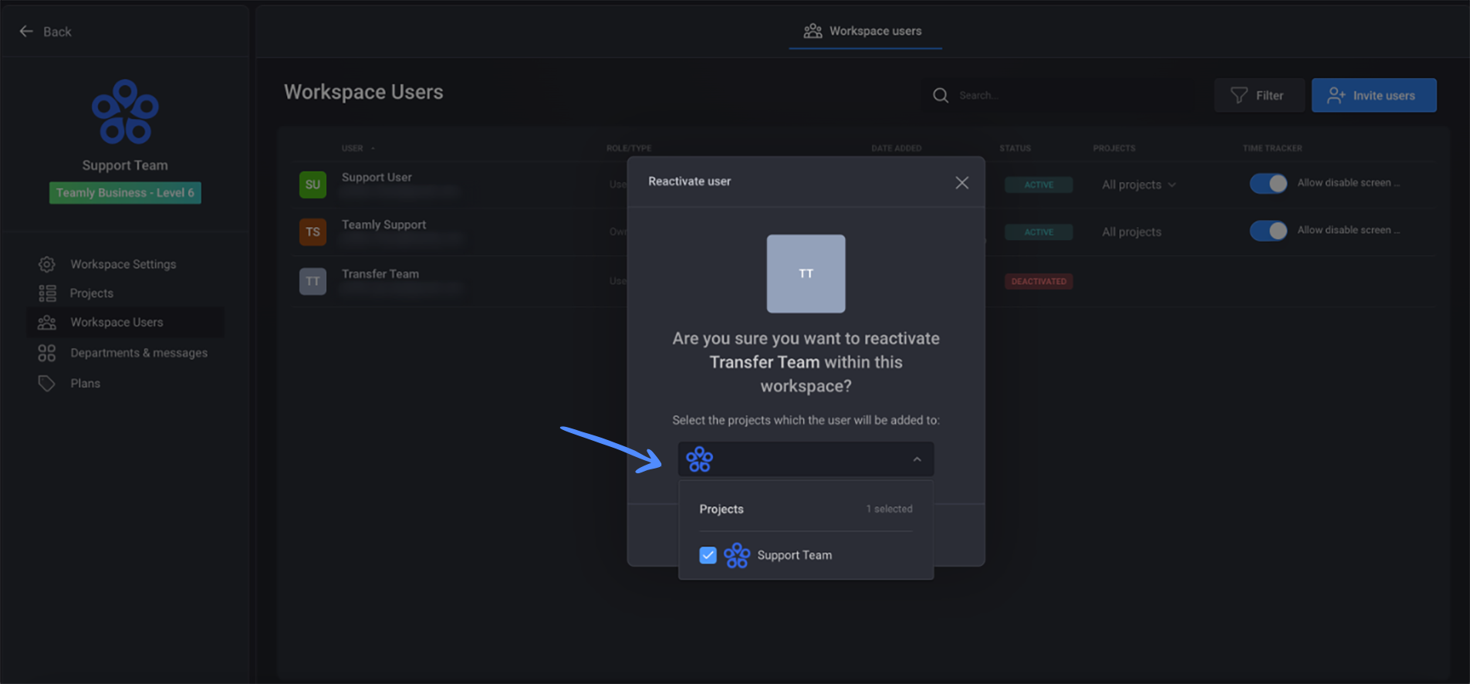Click the Filter button
Viewport: 1470px width, 684px height.
(1259, 96)
